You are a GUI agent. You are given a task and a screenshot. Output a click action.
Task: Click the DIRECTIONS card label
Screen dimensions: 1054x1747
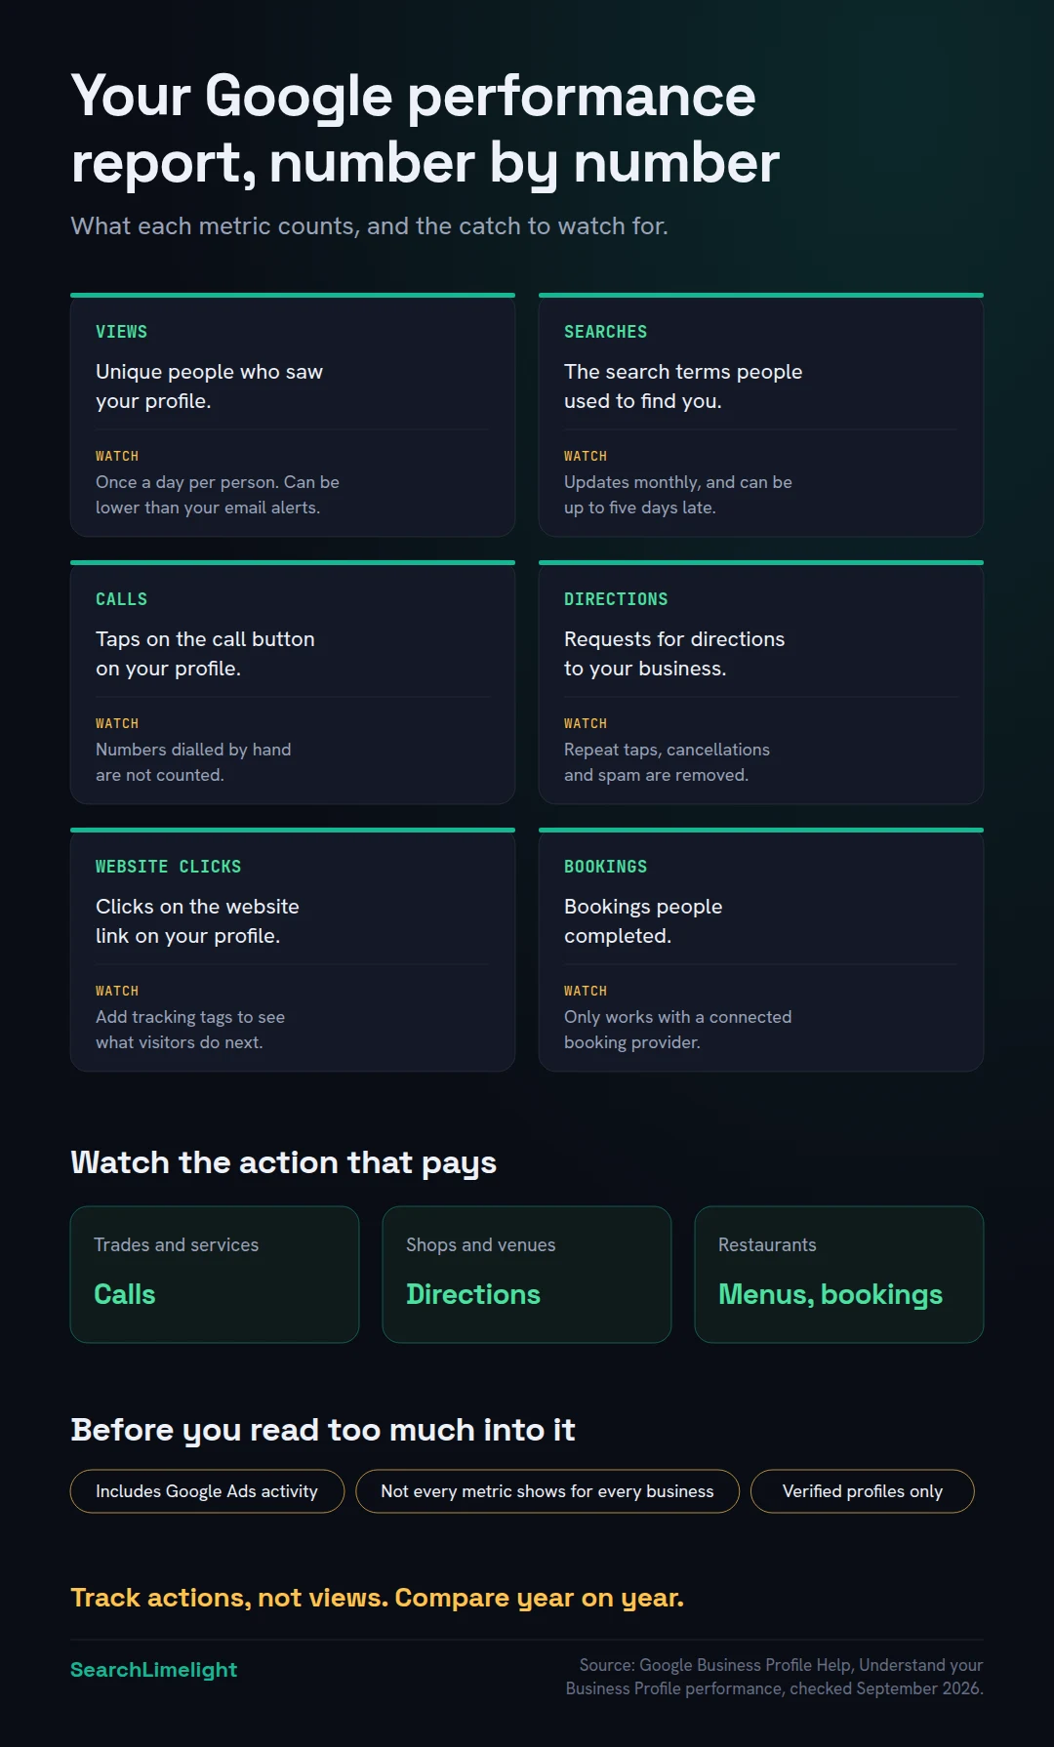coord(616,599)
